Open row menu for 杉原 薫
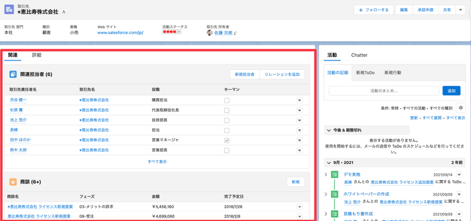This screenshot has height=221, width=471. (300, 110)
